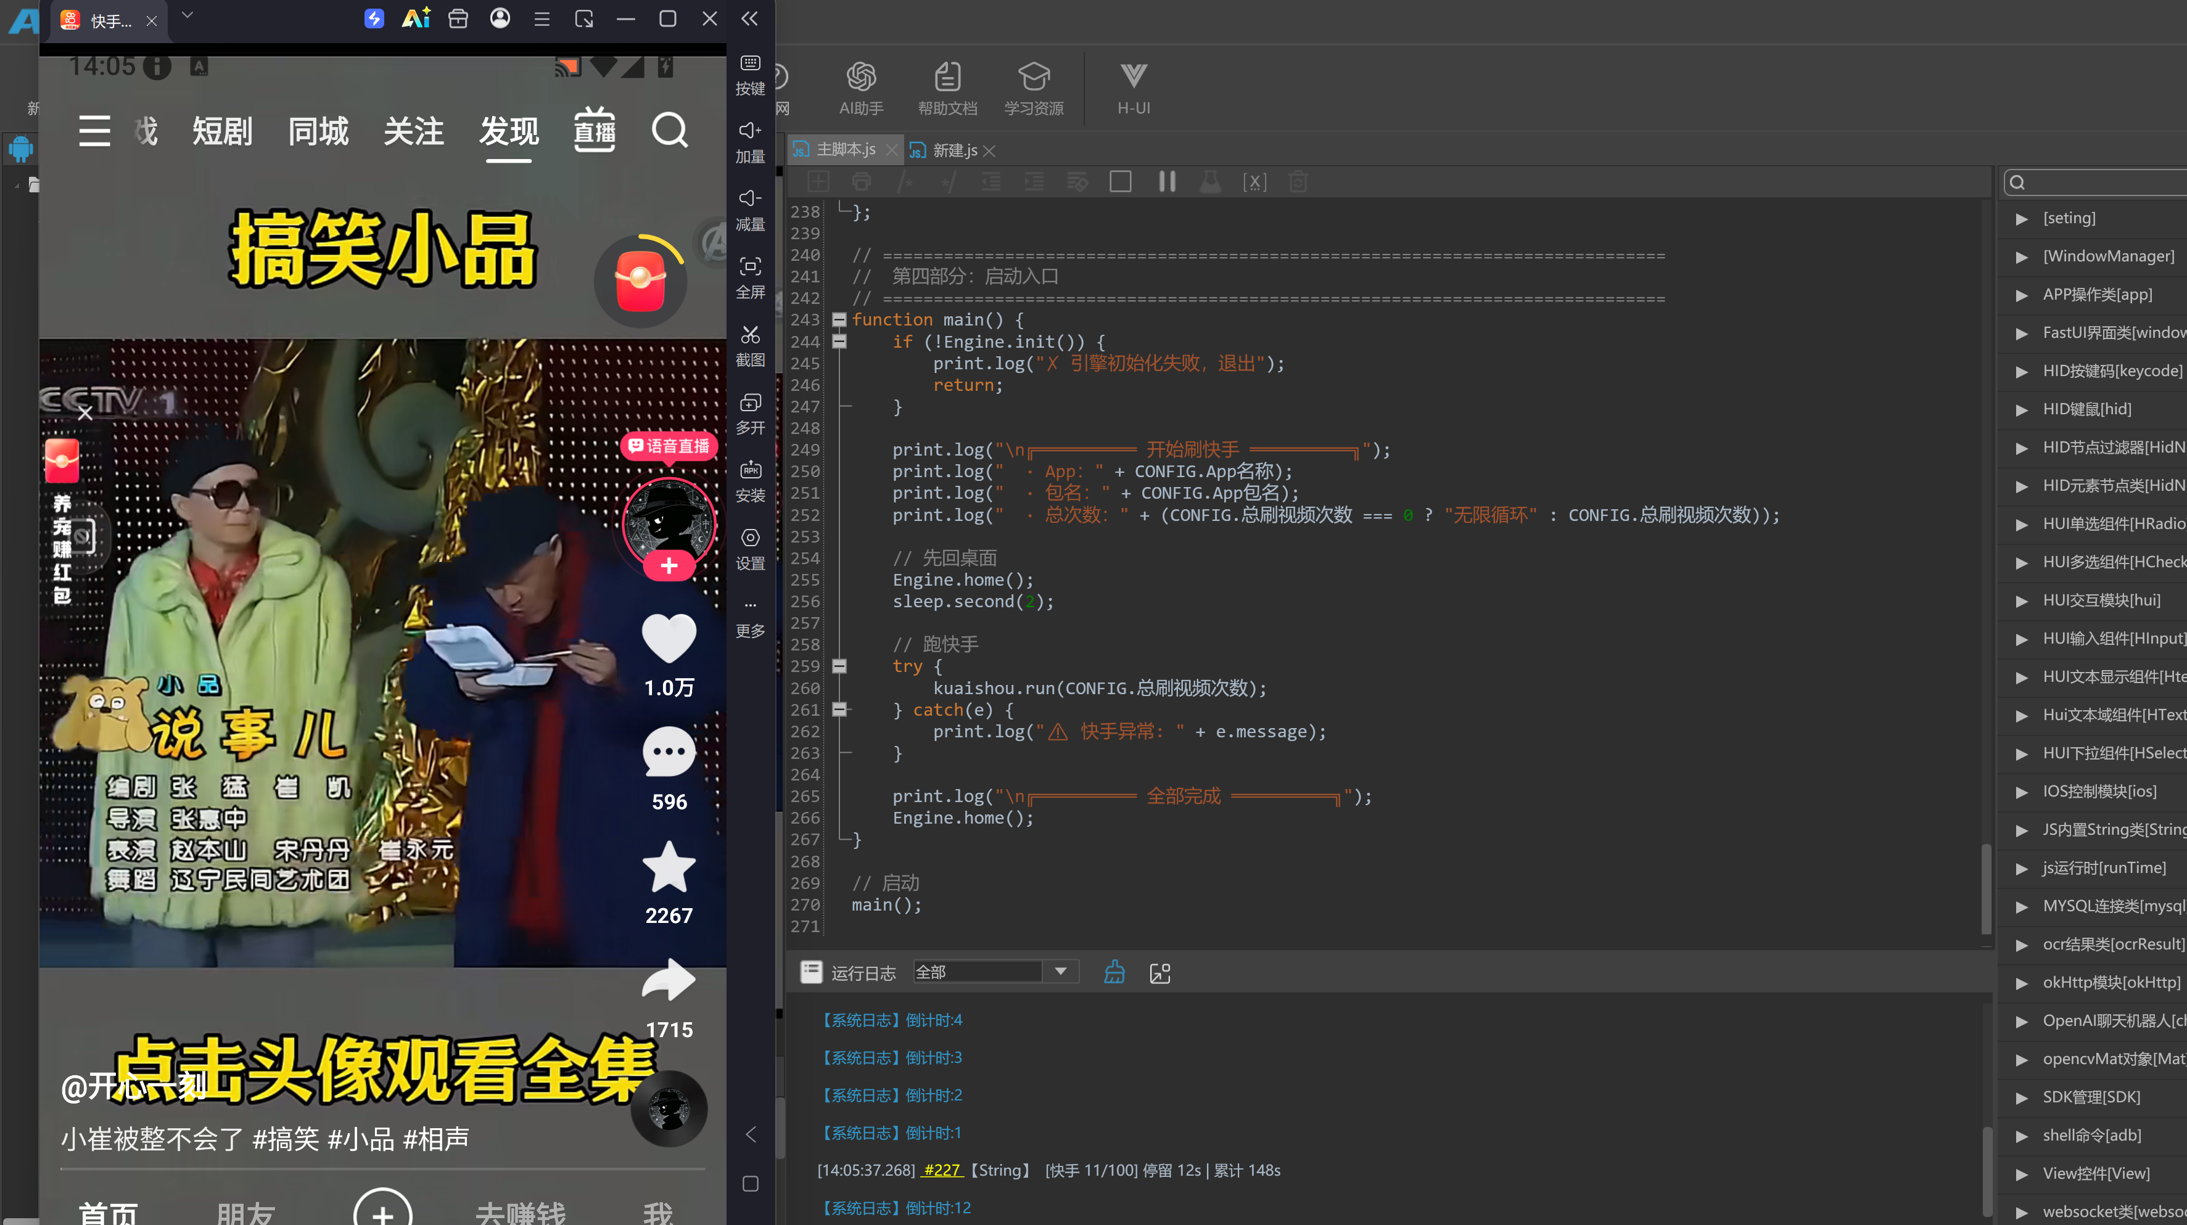This screenshot has width=2187, height=1225.
Task: Clear the run log with the broom icon
Action: click(1114, 972)
